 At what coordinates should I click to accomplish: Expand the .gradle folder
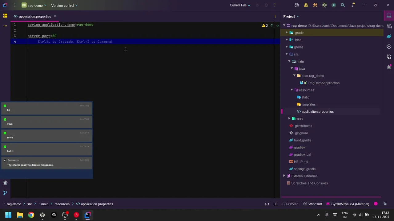coord(287,33)
